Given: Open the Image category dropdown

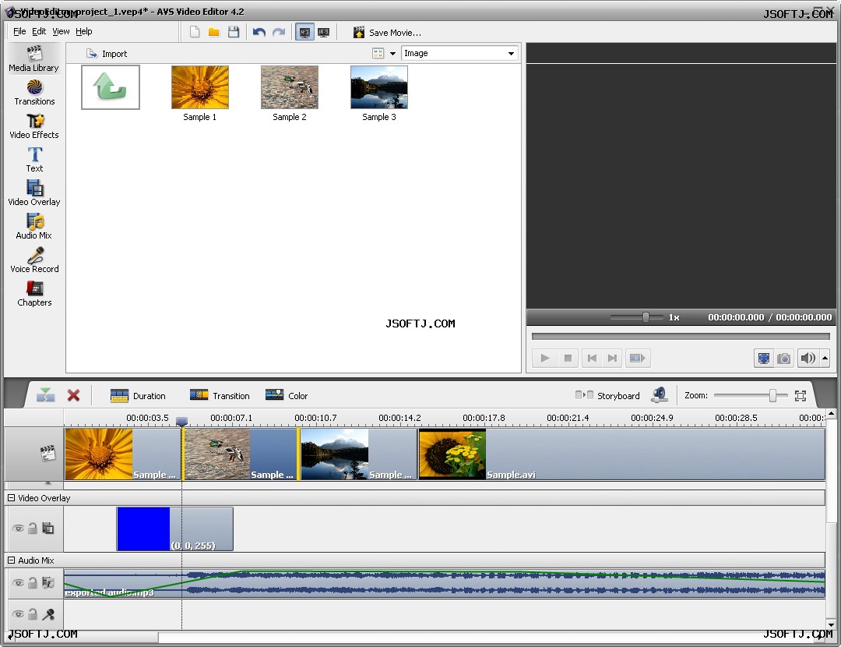Looking at the screenshot, I should 459,53.
